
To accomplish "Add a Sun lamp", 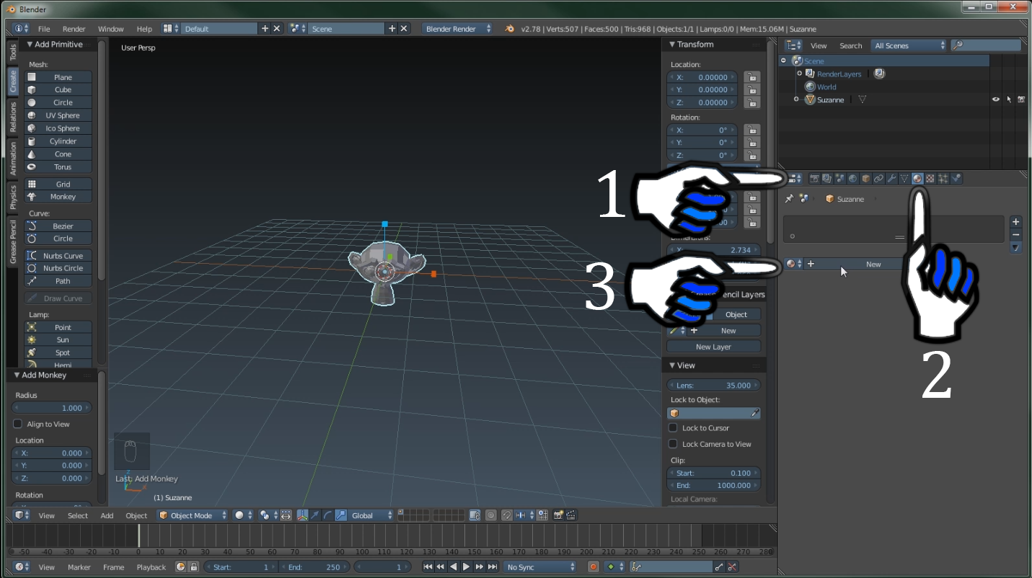I will [x=58, y=340].
